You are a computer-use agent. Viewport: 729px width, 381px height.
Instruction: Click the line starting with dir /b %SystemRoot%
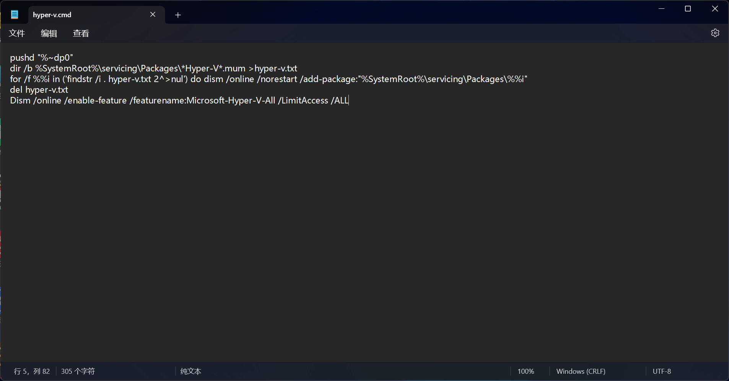click(153, 68)
